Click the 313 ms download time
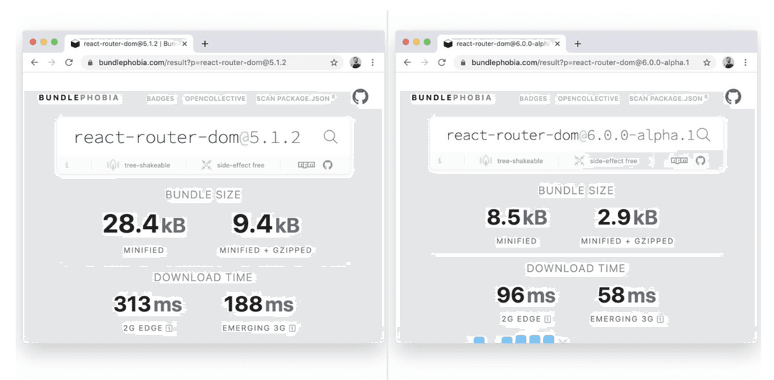This screenshot has height=380, width=774. tap(148, 304)
